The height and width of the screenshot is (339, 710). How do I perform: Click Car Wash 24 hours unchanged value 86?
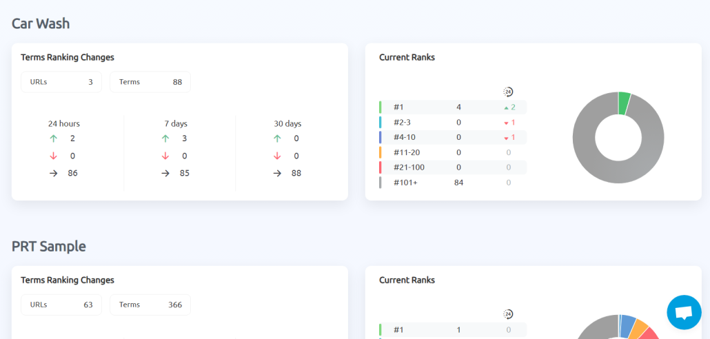(72, 173)
